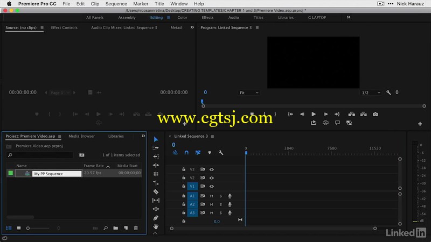Click Clear trash icon in Project panel
The height and width of the screenshot is (242, 431).
click(136, 228)
